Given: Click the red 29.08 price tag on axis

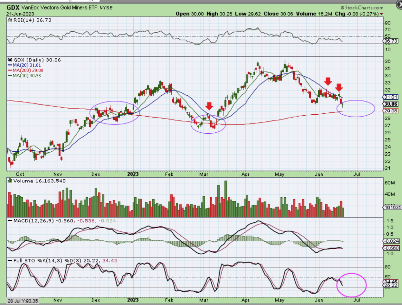Looking at the screenshot, I should click(x=391, y=111).
